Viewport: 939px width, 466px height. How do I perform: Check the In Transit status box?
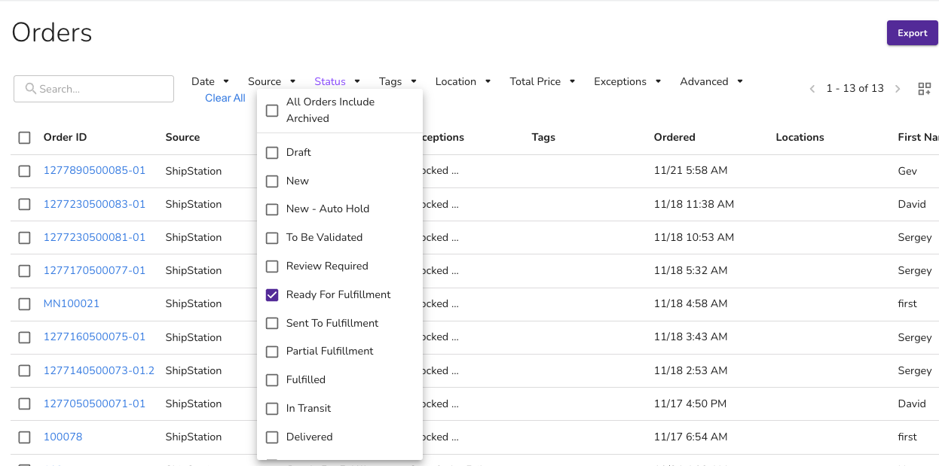coord(272,409)
